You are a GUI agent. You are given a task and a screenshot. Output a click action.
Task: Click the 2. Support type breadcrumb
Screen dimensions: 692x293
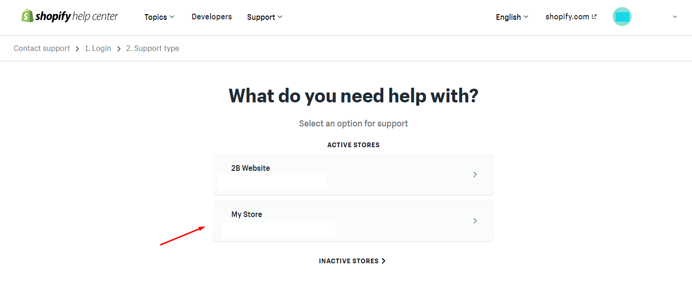(x=152, y=48)
